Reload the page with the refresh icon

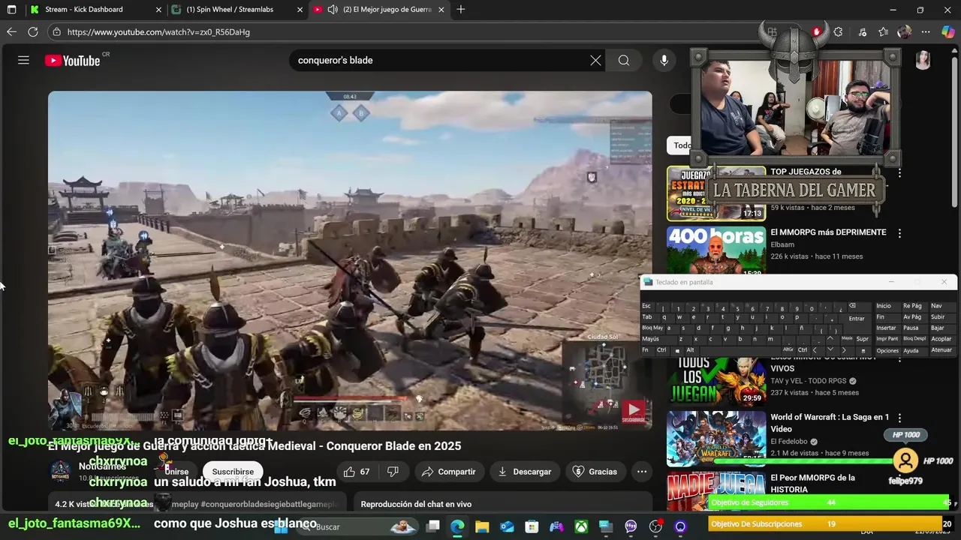(33, 32)
